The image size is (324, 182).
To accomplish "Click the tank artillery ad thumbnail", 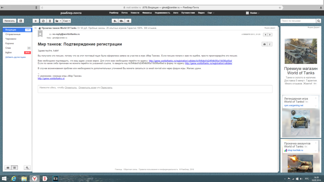I will point(301,51).
